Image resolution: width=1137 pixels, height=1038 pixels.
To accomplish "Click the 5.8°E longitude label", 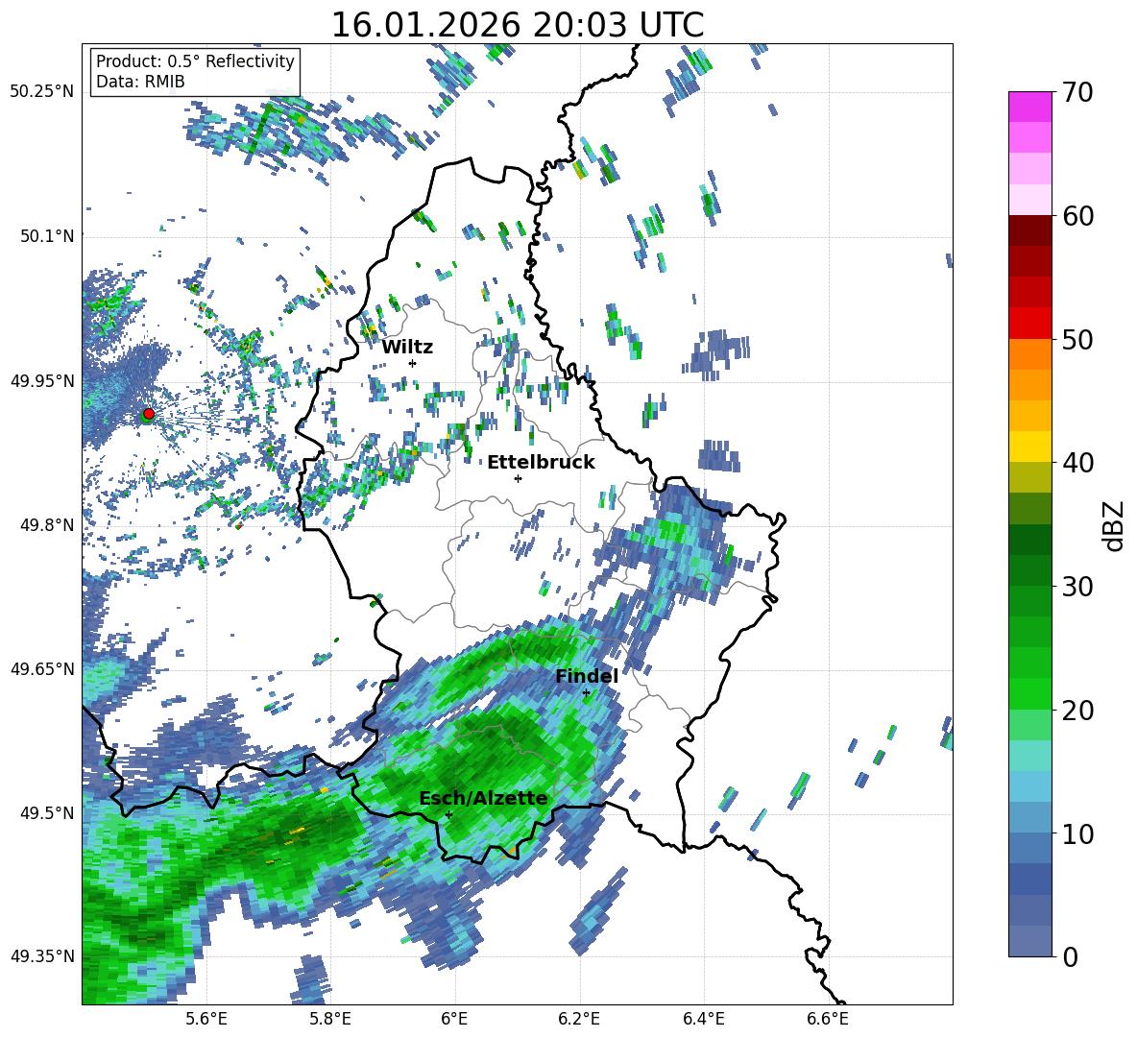I will pyautogui.click(x=331, y=1019).
